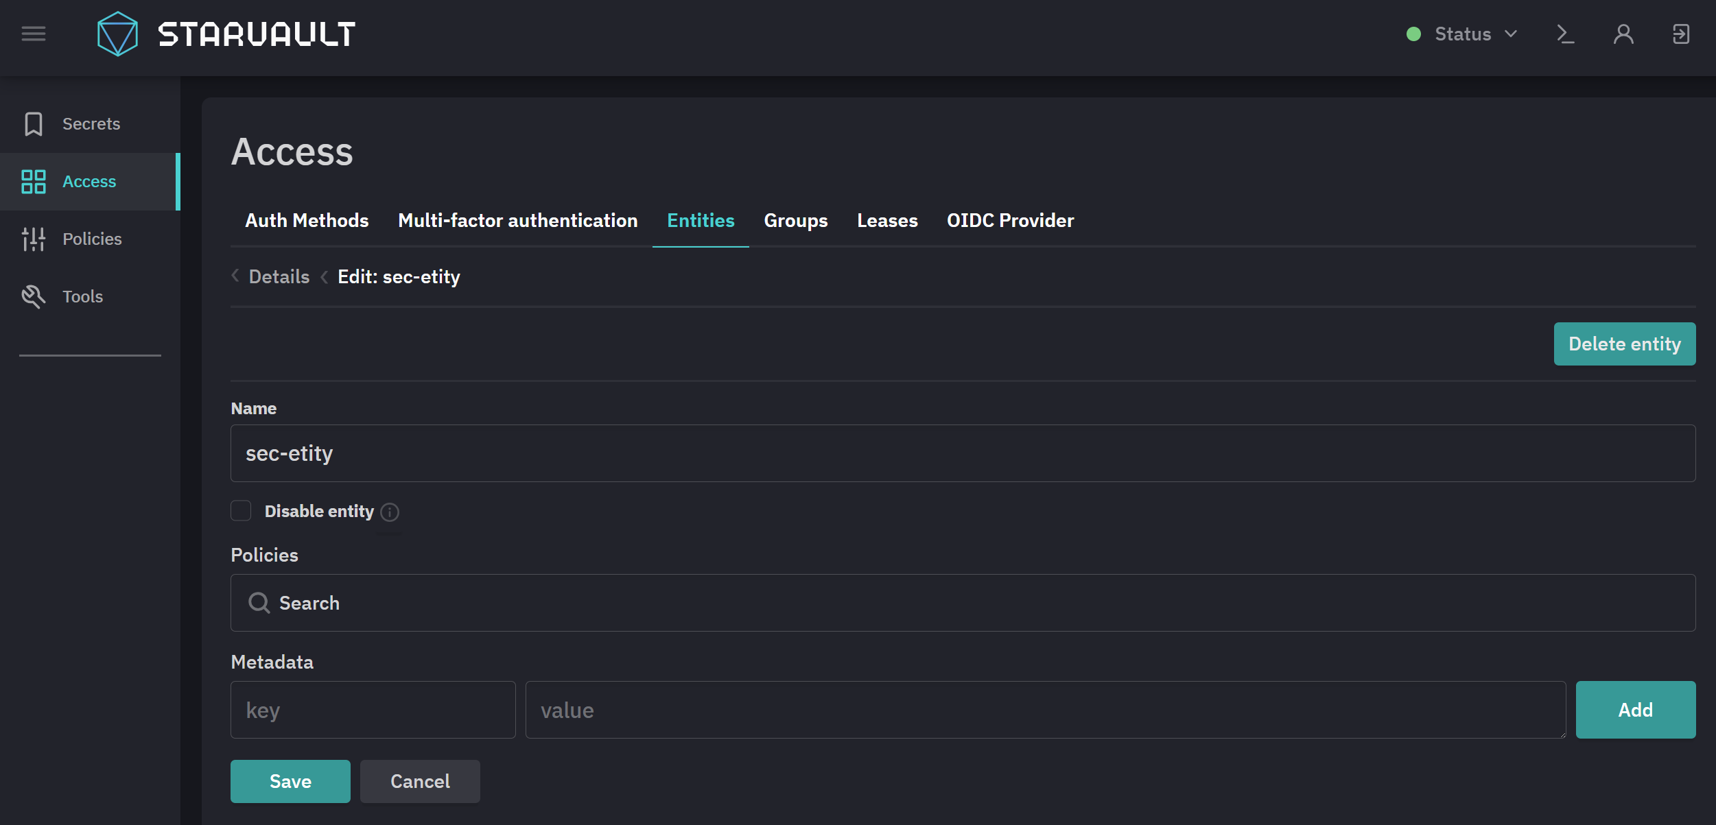Click the Disable entity info icon
The image size is (1716, 825).
click(390, 512)
